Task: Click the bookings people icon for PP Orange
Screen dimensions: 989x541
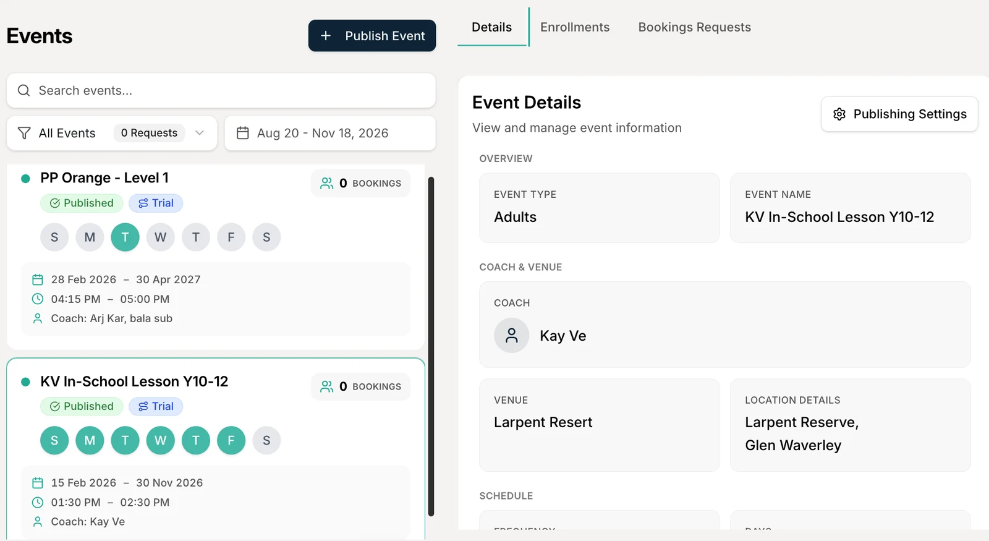Action: [x=326, y=184]
